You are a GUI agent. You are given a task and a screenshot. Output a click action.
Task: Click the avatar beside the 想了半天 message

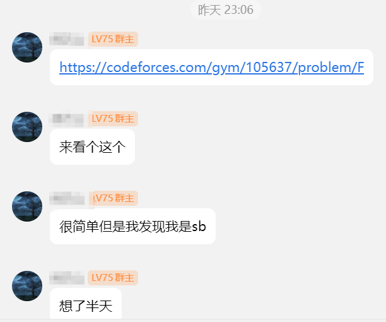pos(27,286)
